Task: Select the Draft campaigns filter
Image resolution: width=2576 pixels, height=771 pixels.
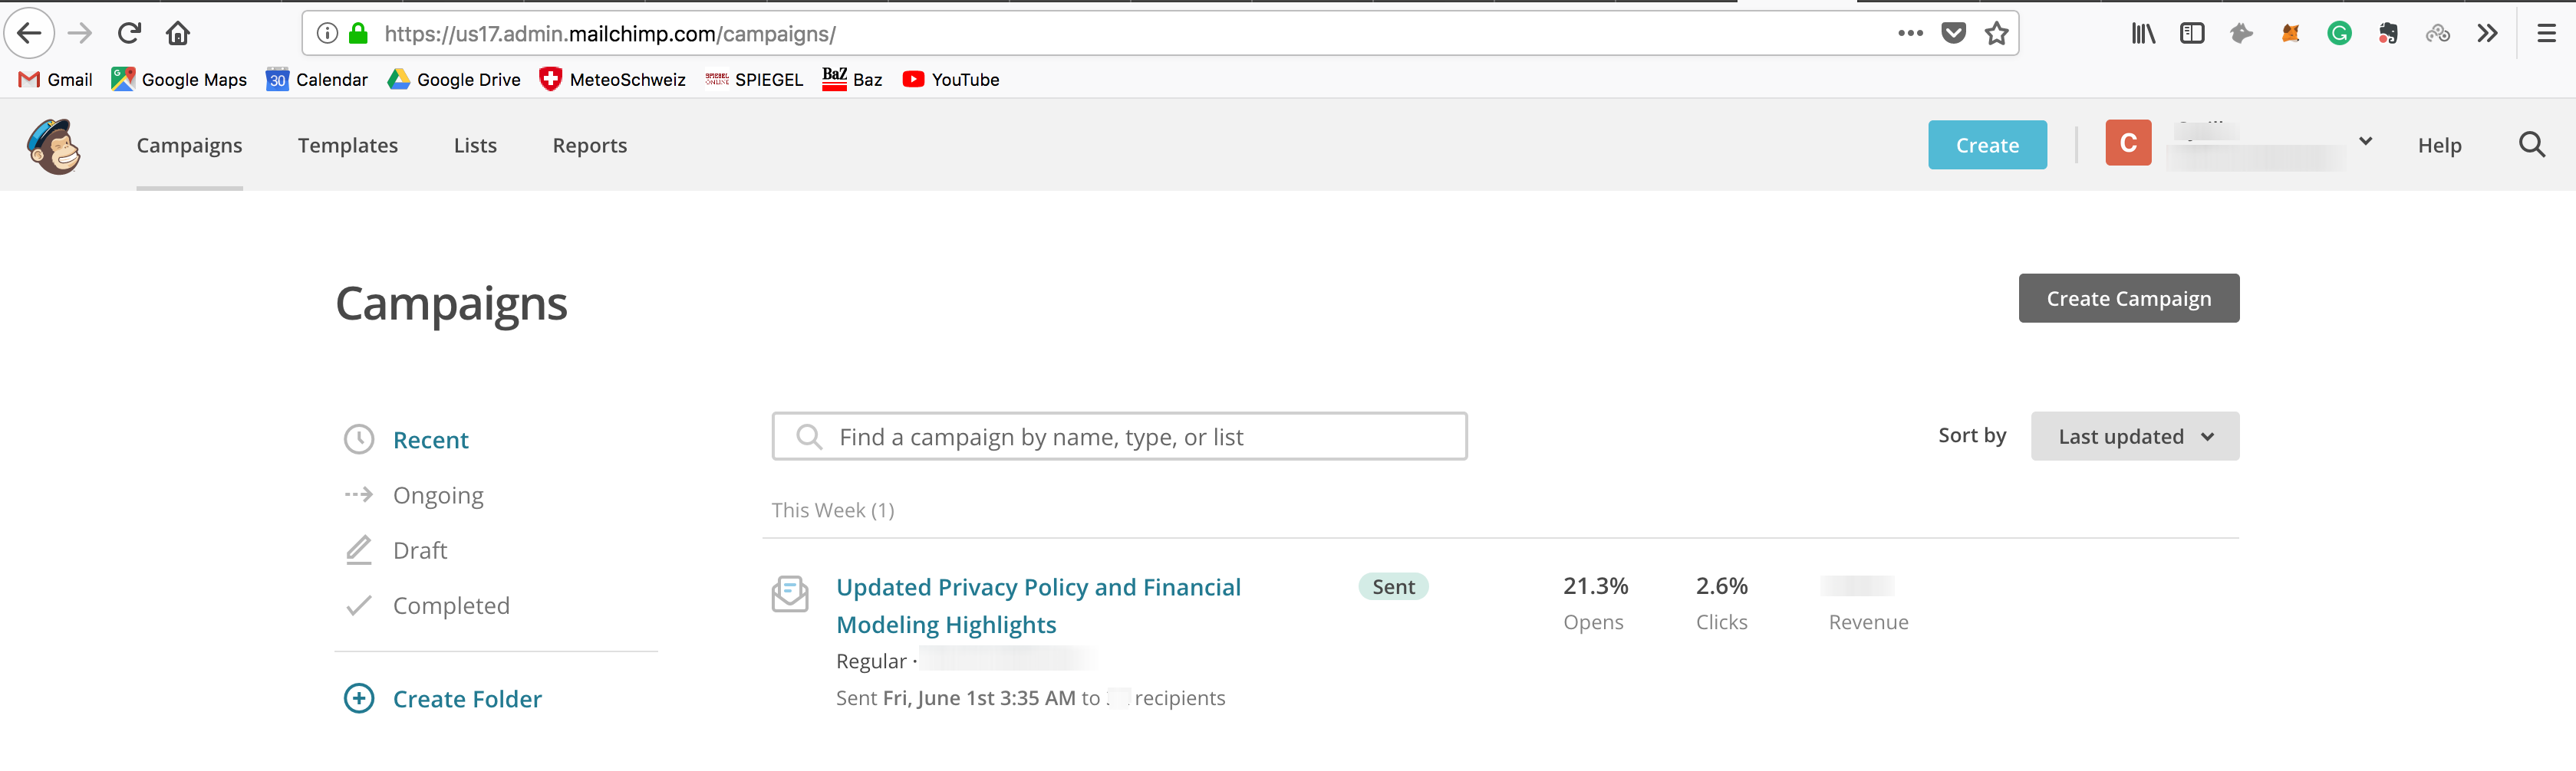Action: pyautogui.click(x=420, y=550)
